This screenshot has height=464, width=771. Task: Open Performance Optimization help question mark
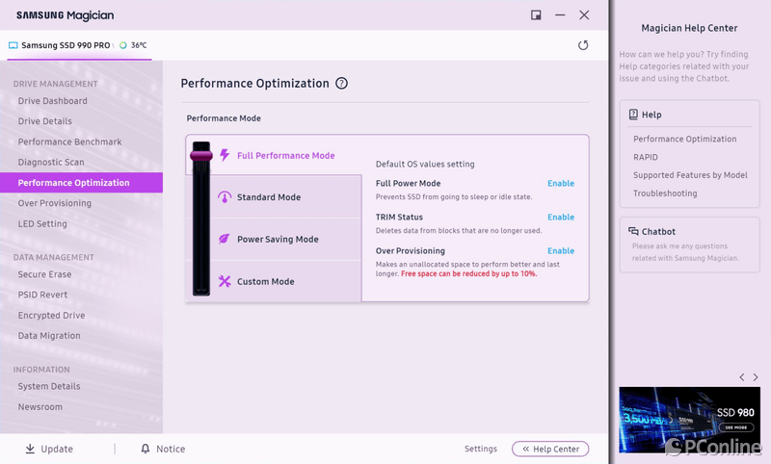tap(341, 84)
